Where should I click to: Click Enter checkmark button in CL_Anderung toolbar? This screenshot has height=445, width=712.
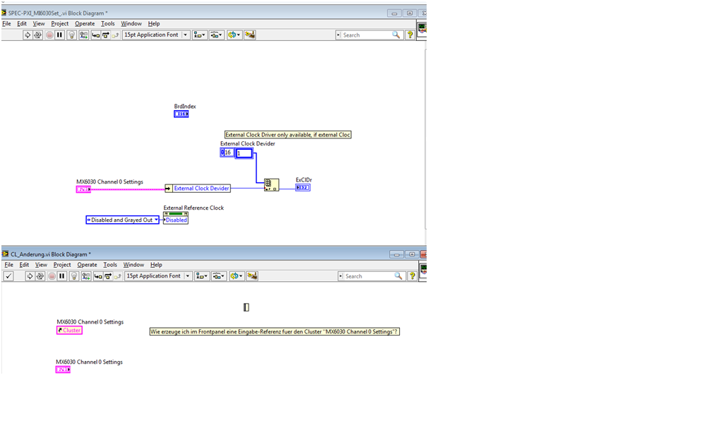point(8,276)
